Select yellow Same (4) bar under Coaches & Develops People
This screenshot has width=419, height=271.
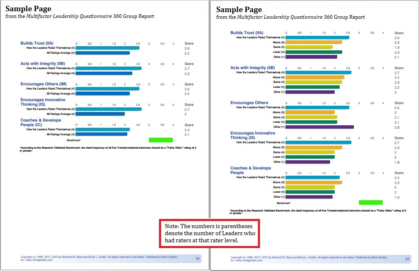click(310, 187)
